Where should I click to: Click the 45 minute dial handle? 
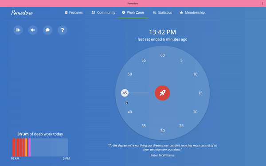125,93
